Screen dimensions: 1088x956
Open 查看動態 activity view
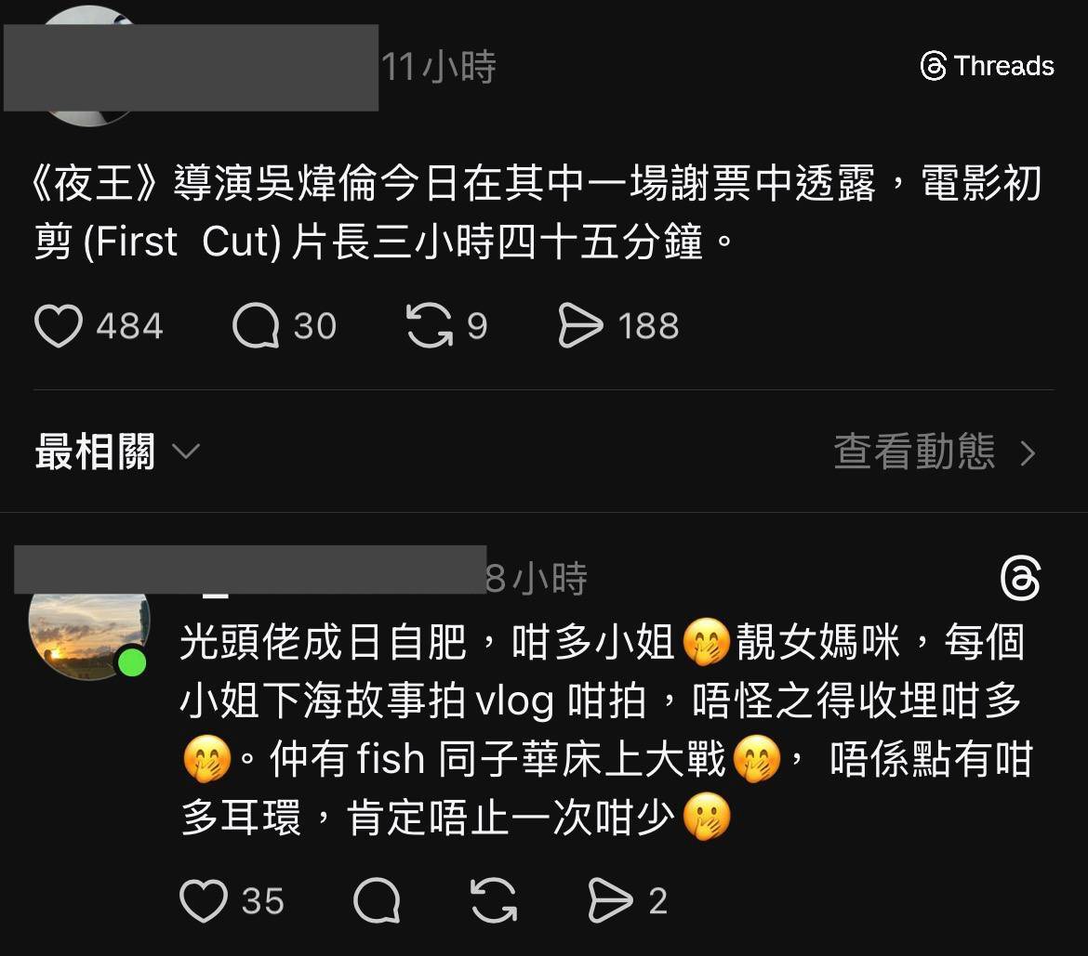point(935,452)
